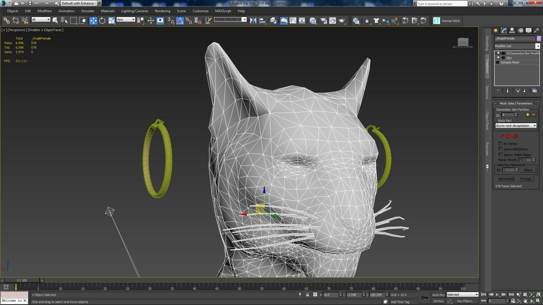Add partition with green plus icon

(528, 115)
